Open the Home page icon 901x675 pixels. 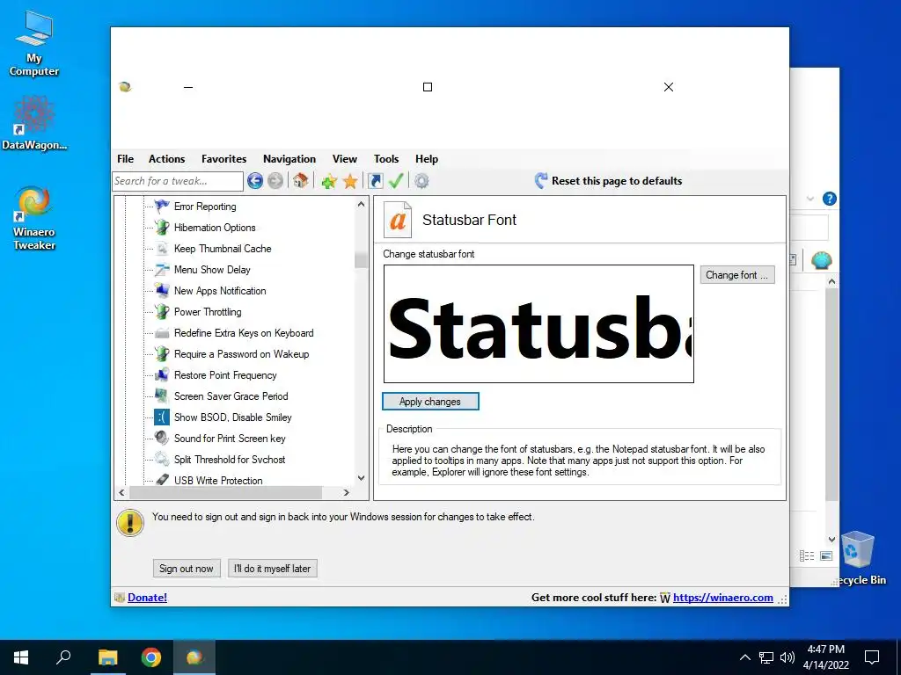[300, 181]
